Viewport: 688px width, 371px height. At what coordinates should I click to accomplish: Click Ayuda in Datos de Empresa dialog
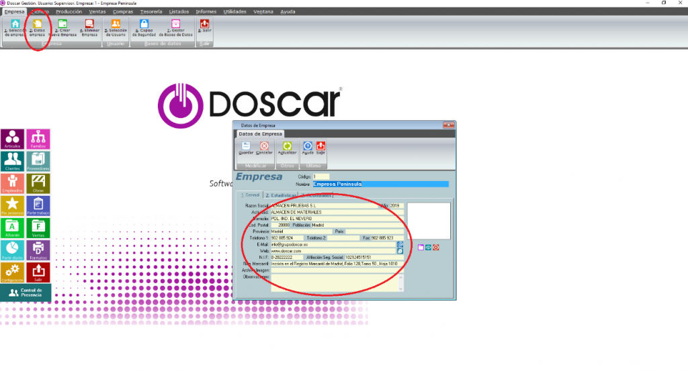pyautogui.click(x=308, y=148)
